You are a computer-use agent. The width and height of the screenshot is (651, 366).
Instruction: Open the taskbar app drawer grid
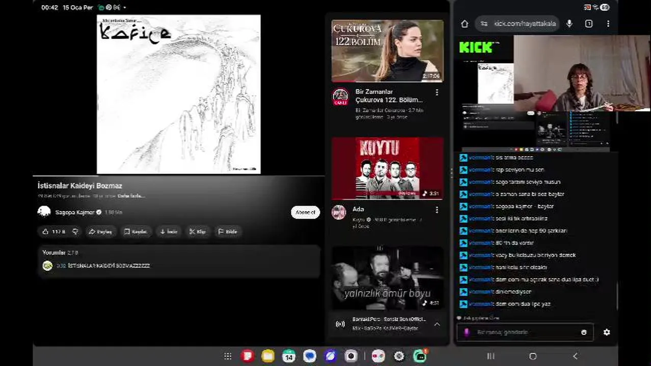coord(228,356)
